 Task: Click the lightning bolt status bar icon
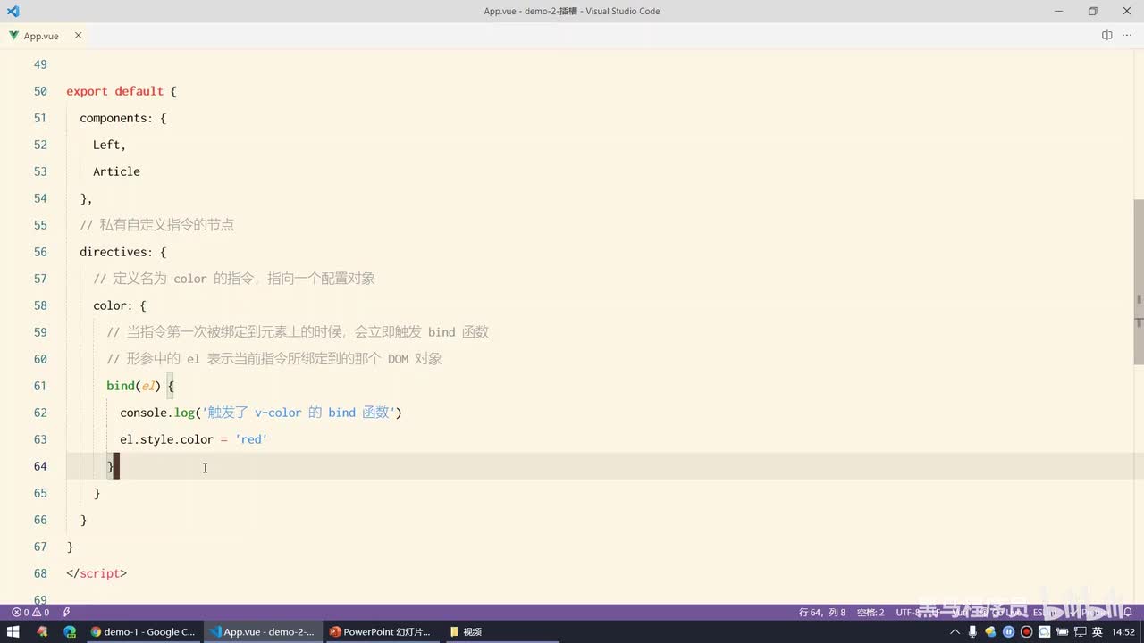(67, 612)
